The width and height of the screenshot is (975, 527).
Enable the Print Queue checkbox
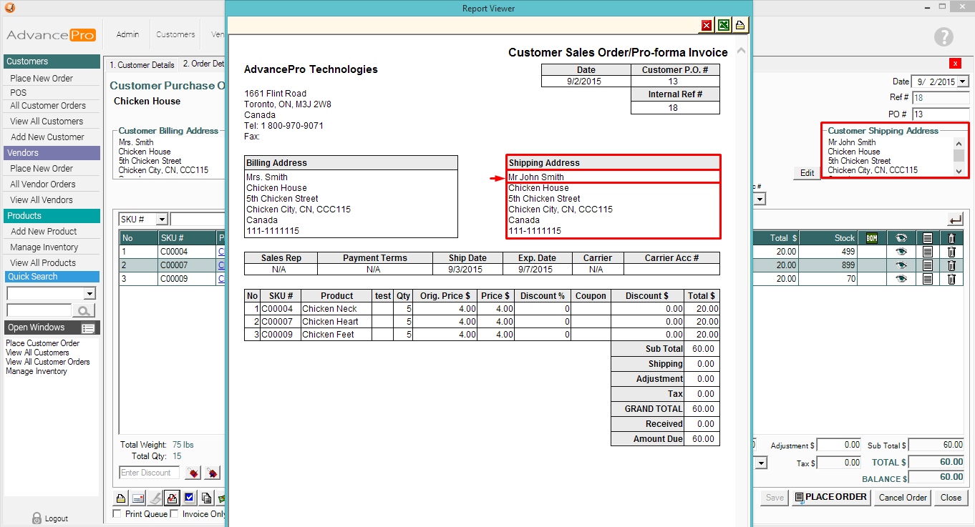[x=118, y=514]
